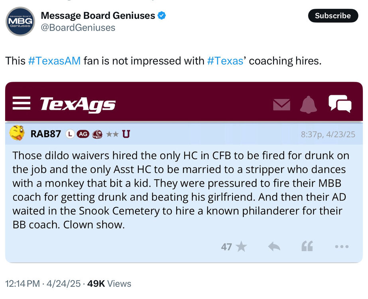Click the maroon U badge
The image size is (368, 299).
click(x=126, y=134)
